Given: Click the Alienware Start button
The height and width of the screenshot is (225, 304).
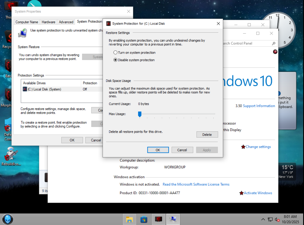Looking at the screenshot, I should (x=8, y=219).
